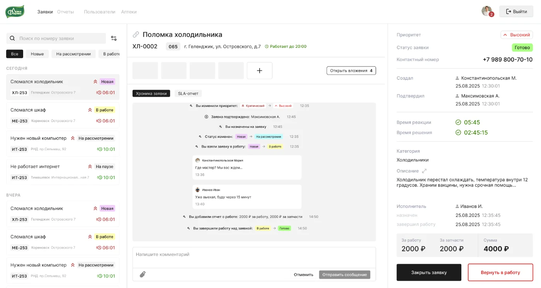541x288 pixels.
Task: Click the first attachment thumbnail
Action: point(145,71)
